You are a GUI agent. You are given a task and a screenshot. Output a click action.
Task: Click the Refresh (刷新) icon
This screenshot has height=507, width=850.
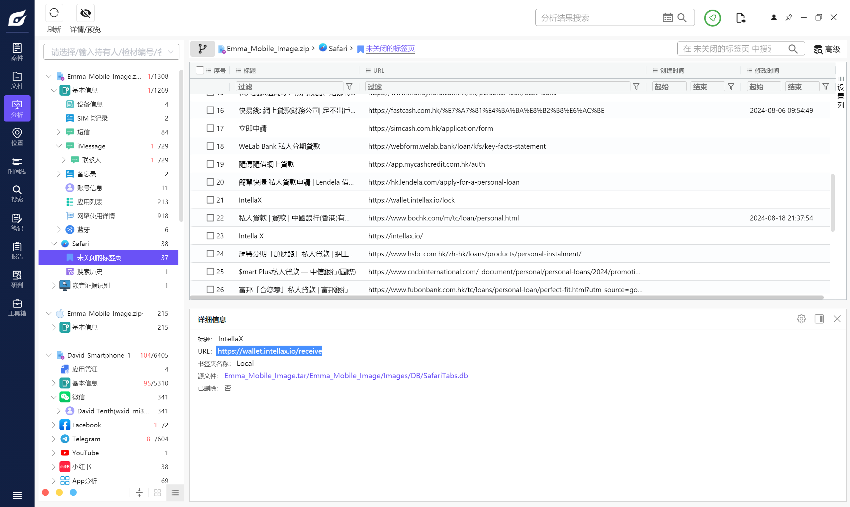[x=54, y=13]
